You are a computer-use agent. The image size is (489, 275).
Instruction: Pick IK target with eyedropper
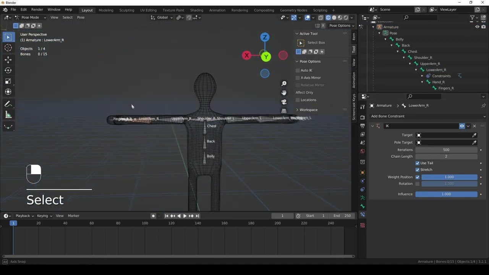pyautogui.click(x=474, y=135)
